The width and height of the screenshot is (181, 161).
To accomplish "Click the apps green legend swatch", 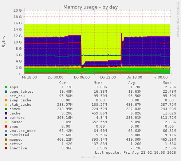I will click(x=6, y=87).
